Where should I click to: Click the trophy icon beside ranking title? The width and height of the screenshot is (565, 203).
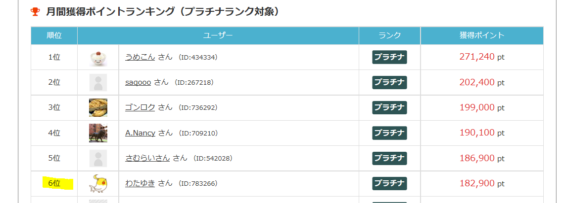point(35,11)
